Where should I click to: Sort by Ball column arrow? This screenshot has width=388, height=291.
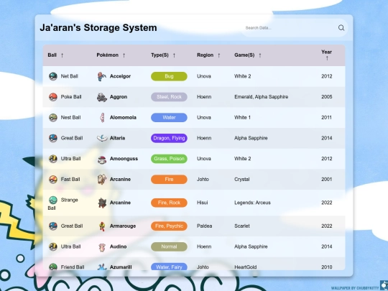(x=62, y=55)
